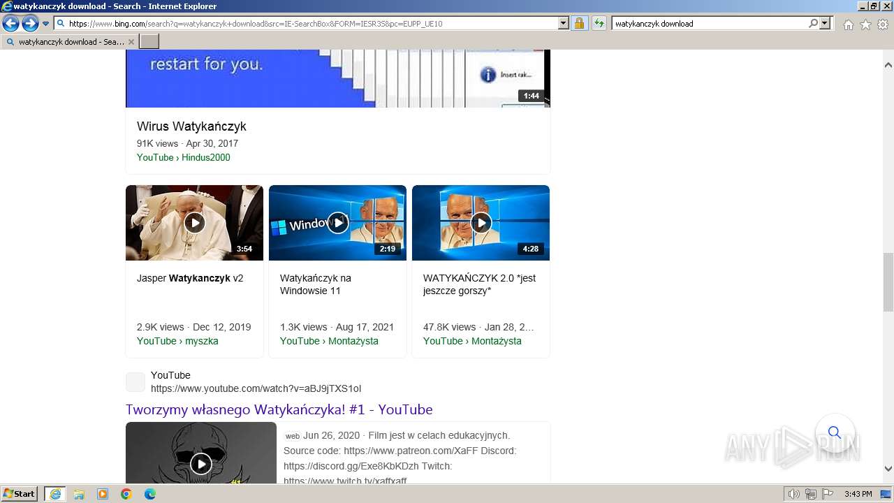This screenshot has width=894, height=503.
Task: Open the Watykańczyk na Windowsie 11 title
Action: pos(316,284)
